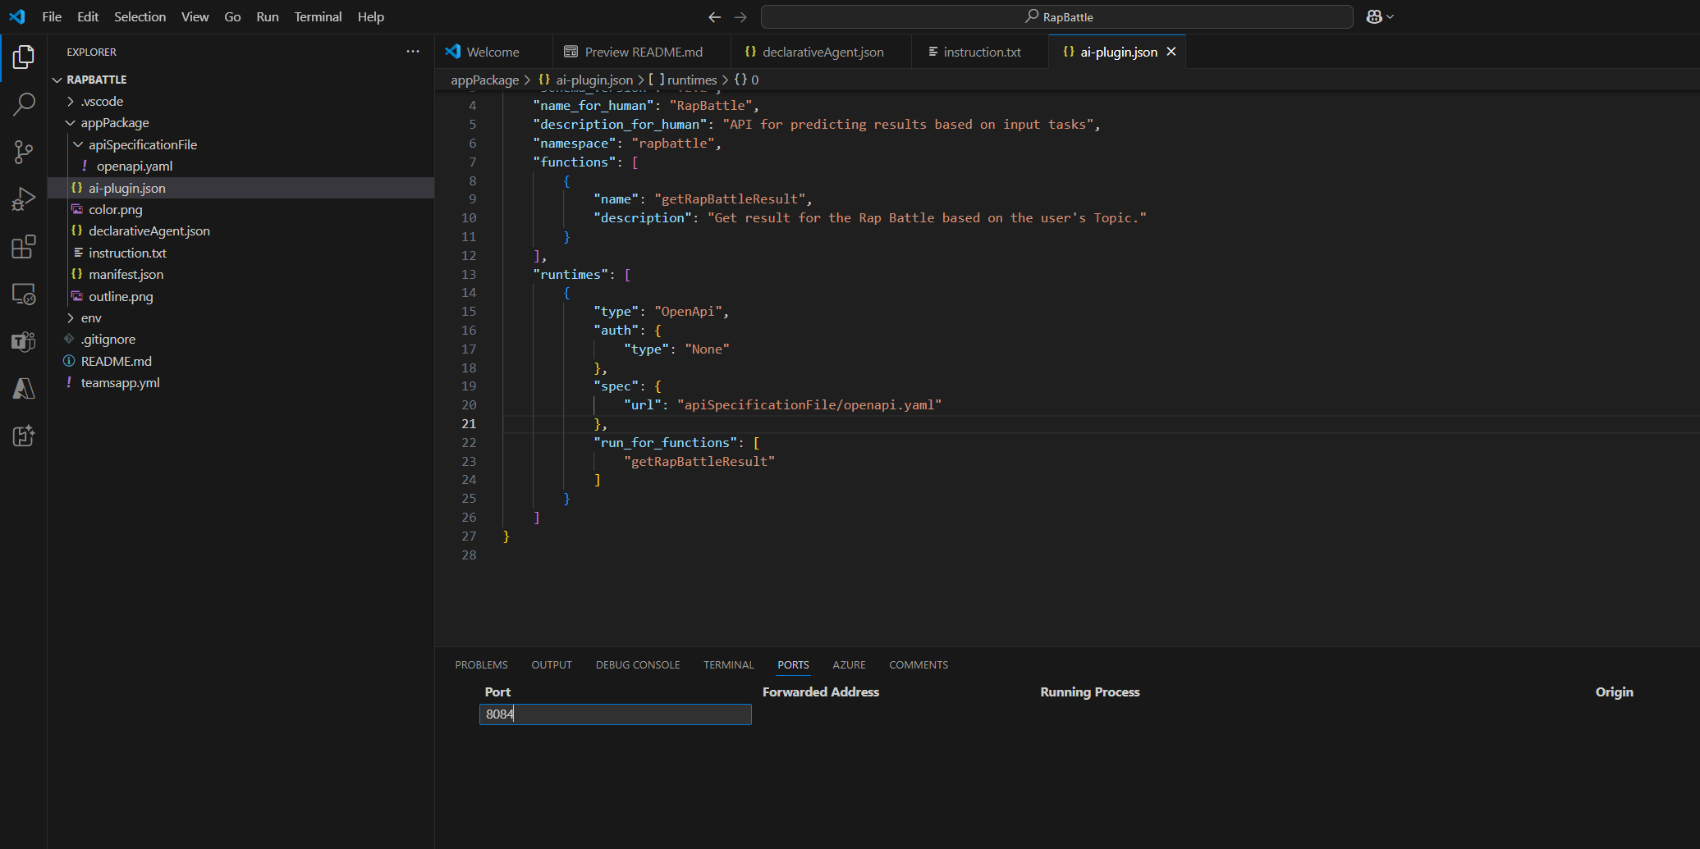Open the View menu
Screen dimensions: 1700x849
tap(195, 16)
